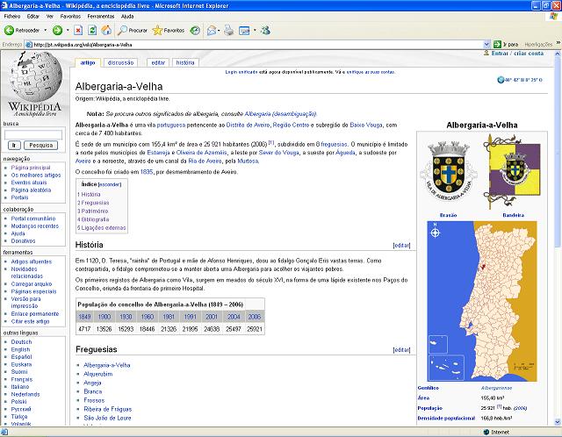This screenshot has width=562, height=437.
Task: Click the Home page icon
Action: click(x=106, y=31)
